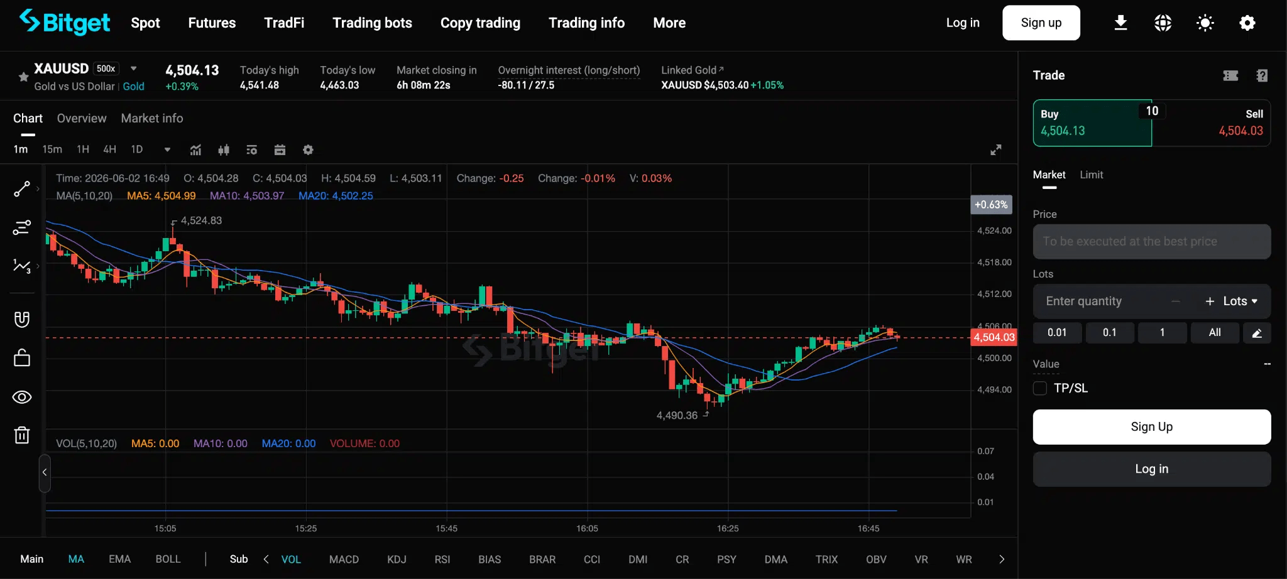Image resolution: width=1287 pixels, height=579 pixels.
Task: Increase lots with the plus icon
Action: [1210, 301]
